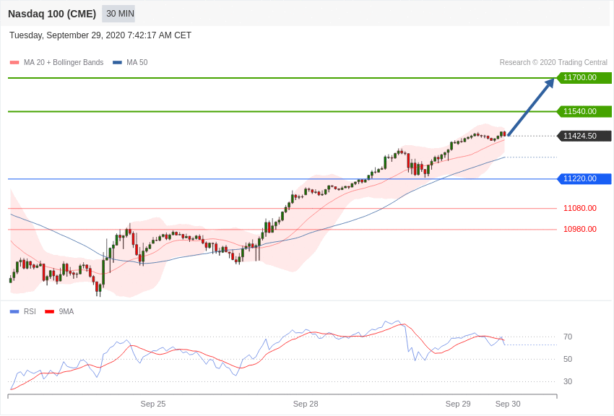The height and width of the screenshot is (416, 614).
Task: Select the 11220.00 blue pivot tag
Action: pyautogui.click(x=584, y=179)
